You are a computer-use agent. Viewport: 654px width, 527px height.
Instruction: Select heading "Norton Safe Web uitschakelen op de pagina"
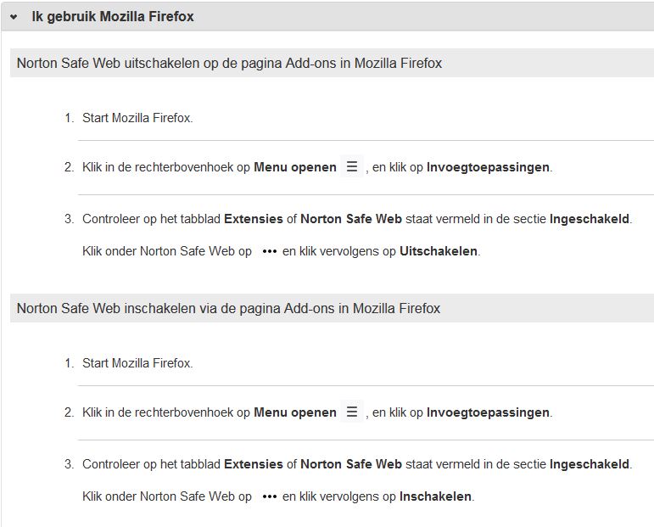(x=229, y=63)
